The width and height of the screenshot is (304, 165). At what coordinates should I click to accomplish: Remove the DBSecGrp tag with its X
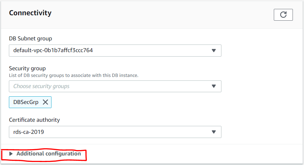click(x=45, y=102)
